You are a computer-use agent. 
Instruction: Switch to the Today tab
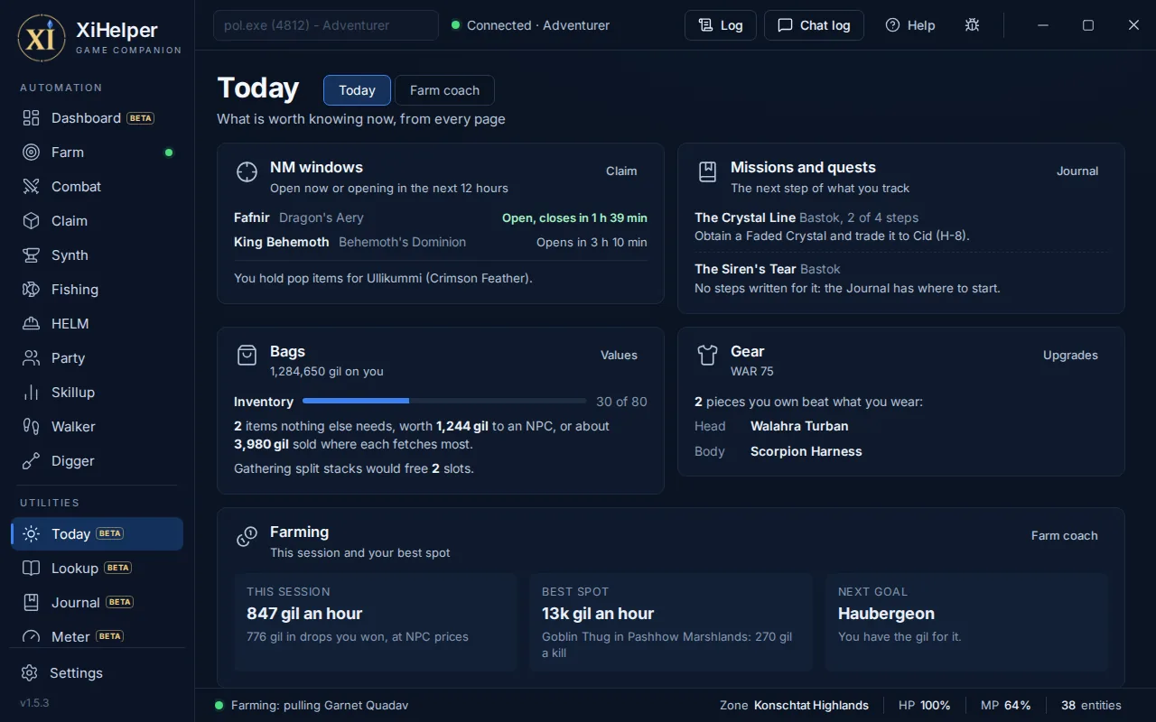click(357, 90)
